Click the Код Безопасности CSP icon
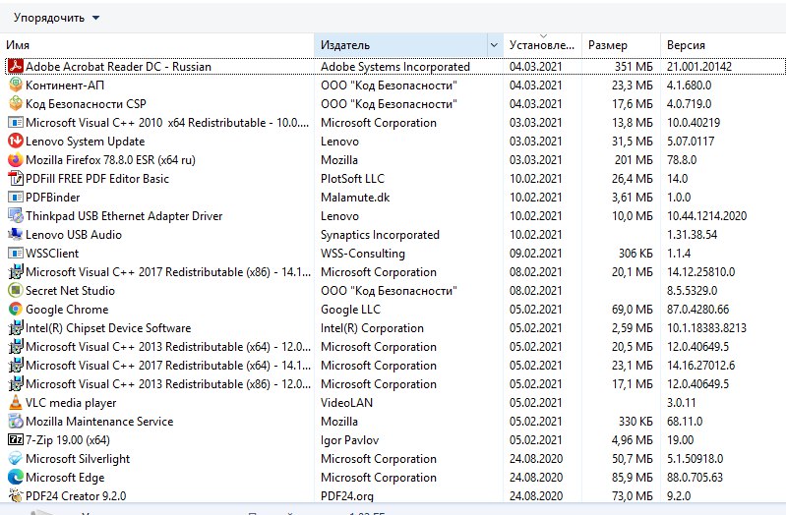Screen dimensions: 786x515 (16, 104)
